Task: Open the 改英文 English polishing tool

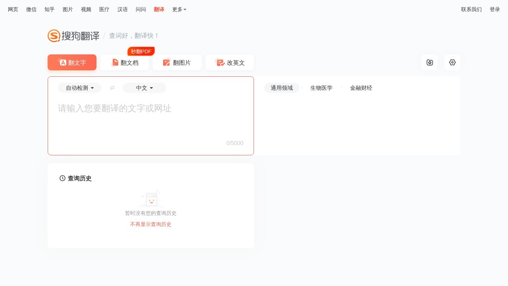Action: click(x=229, y=62)
